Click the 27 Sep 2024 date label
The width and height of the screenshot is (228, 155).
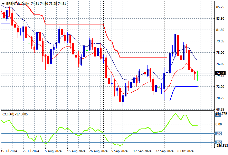point(164,151)
